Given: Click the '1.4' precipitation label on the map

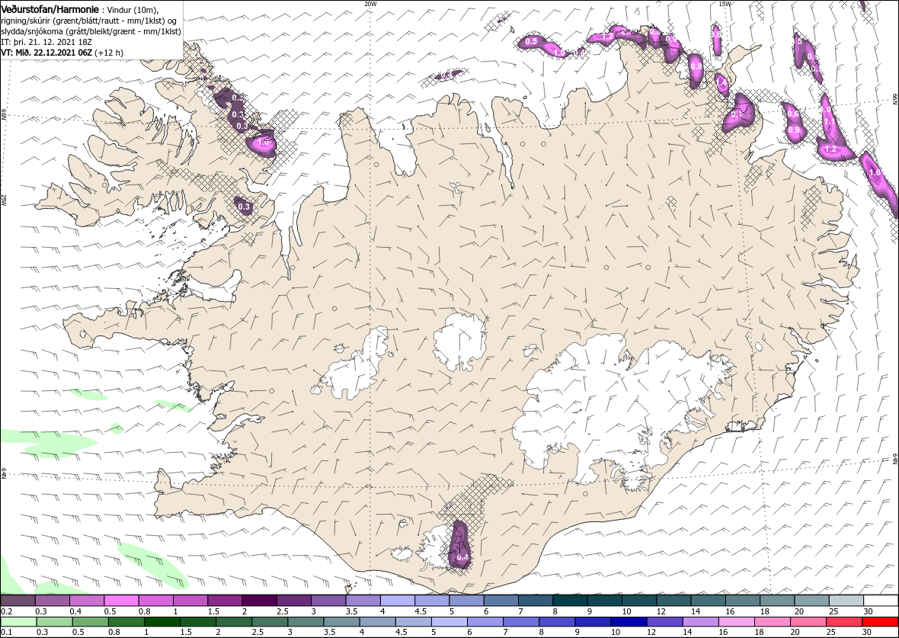Looking at the screenshot, I should pos(721,84).
